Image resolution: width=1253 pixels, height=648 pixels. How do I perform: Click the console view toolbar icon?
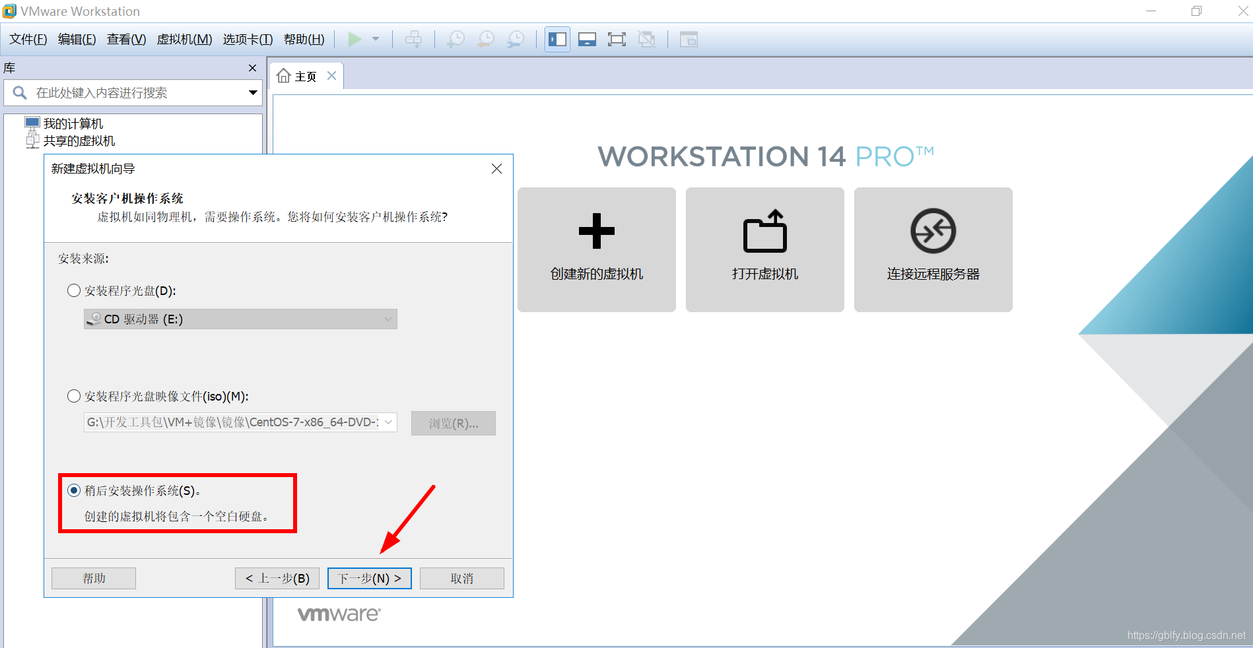[689, 40]
